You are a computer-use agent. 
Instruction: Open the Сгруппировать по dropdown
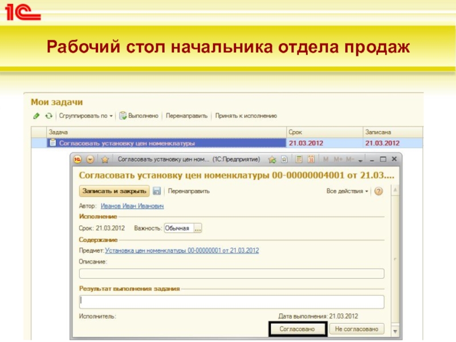[85, 116]
